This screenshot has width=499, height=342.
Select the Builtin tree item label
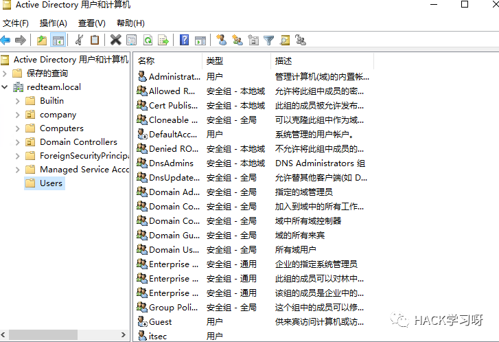pos(51,101)
